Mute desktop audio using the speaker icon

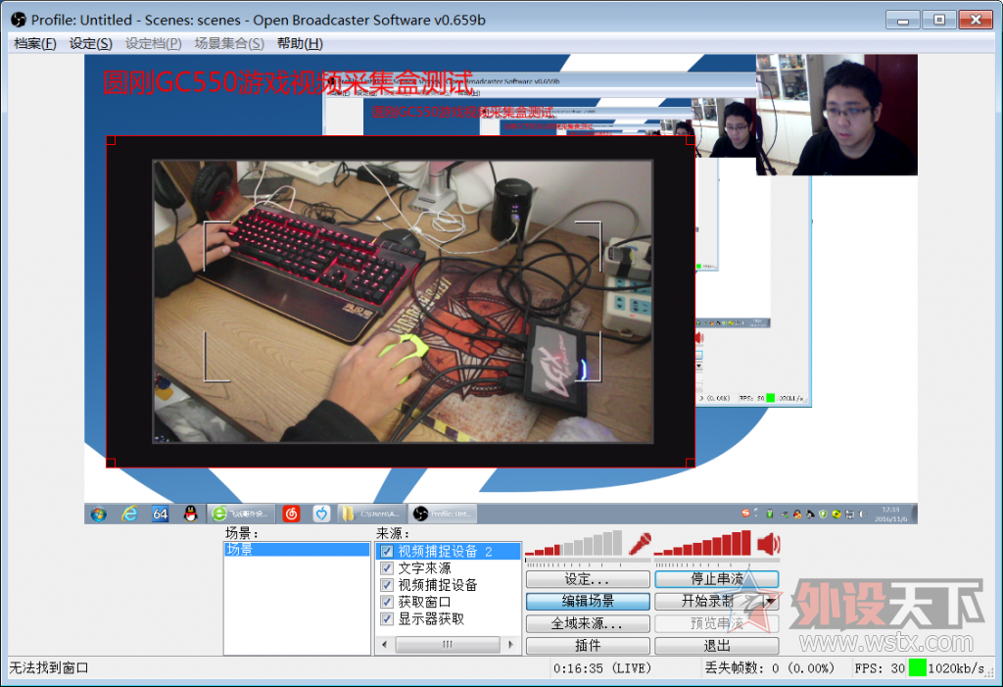pyautogui.click(x=768, y=544)
